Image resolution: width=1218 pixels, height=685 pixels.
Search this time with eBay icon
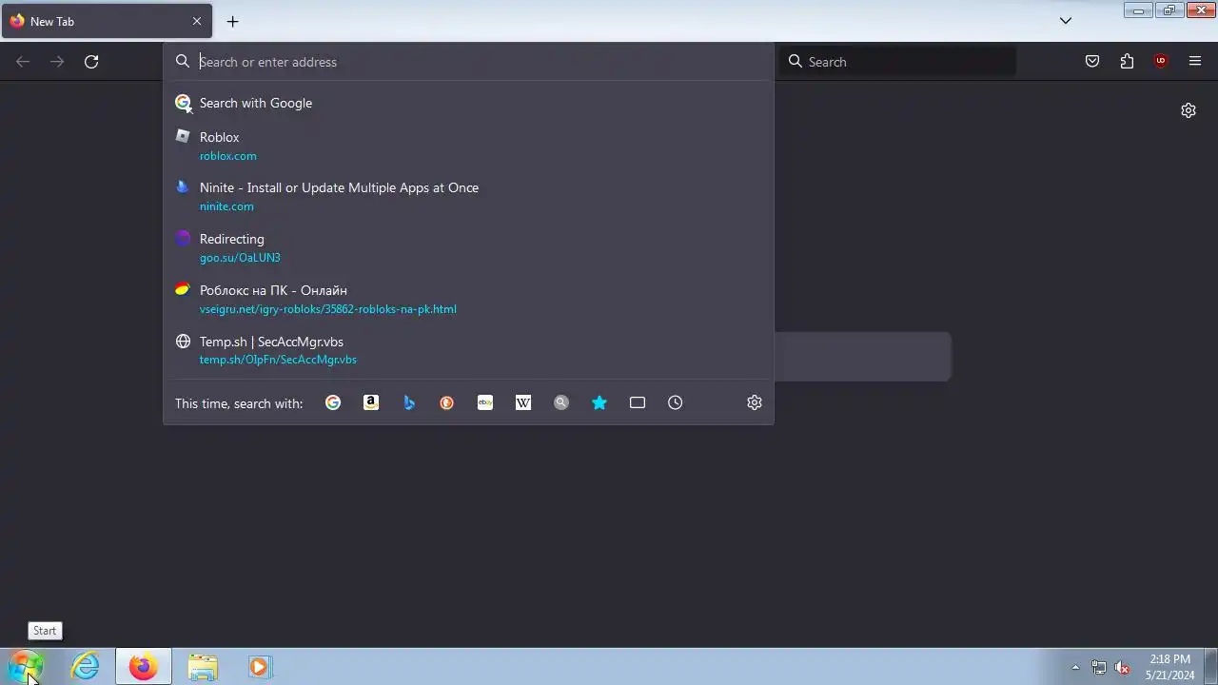(x=485, y=402)
